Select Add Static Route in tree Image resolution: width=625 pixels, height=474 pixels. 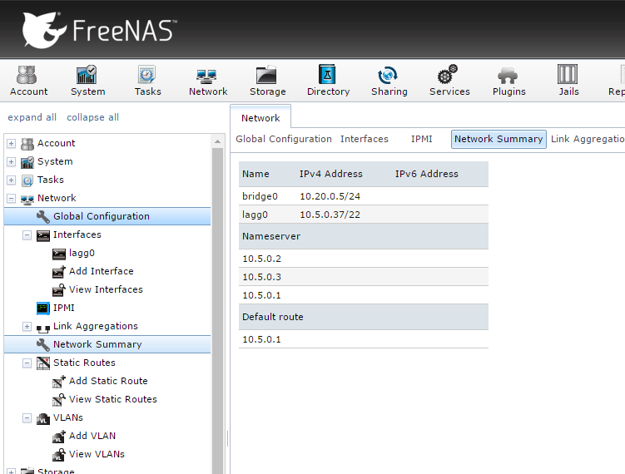108,381
